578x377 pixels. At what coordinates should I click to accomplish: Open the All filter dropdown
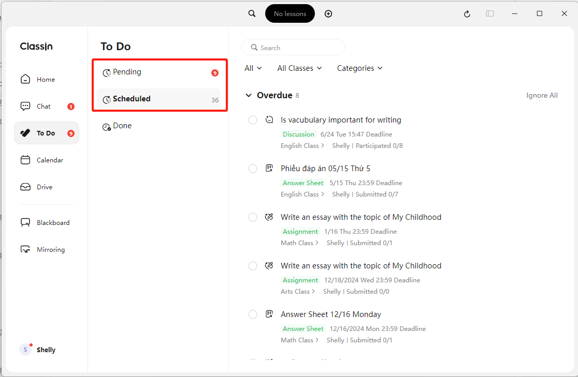click(253, 68)
